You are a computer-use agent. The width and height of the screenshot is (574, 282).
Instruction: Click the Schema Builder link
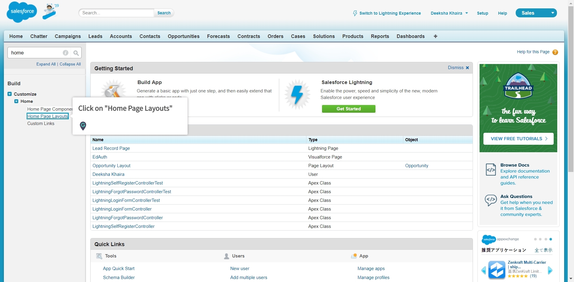[119, 278]
